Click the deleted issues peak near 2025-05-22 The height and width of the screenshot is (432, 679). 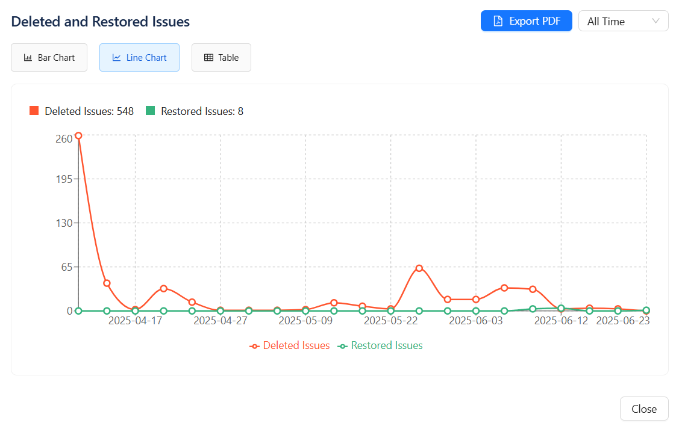point(419,268)
